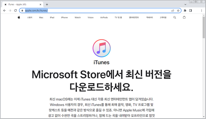Click the iTunes title text below logo
The width and height of the screenshot is (206, 119).
tap(102, 62)
